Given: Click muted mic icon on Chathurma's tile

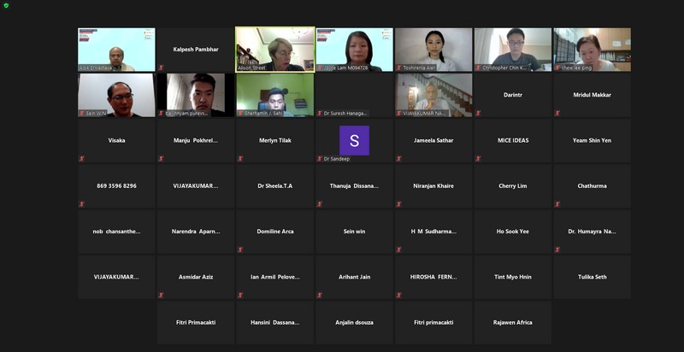Looking at the screenshot, I should pyautogui.click(x=557, y=203).
